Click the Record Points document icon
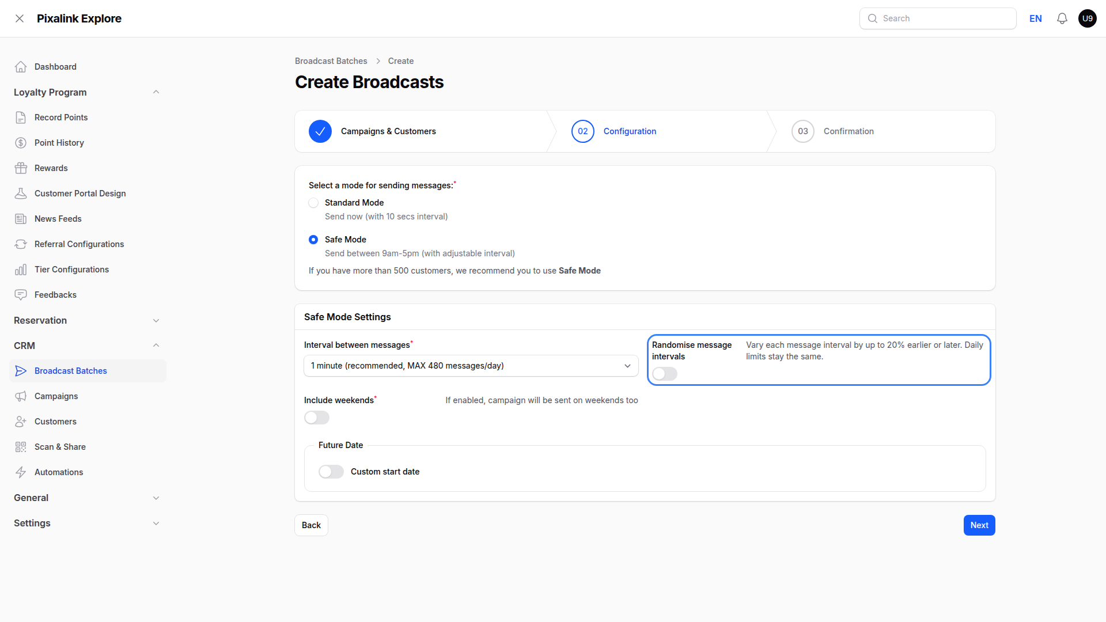 [21, 117]
